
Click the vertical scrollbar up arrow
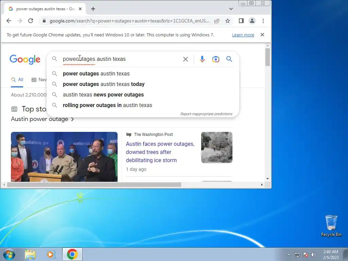click(x=267, y=46)
